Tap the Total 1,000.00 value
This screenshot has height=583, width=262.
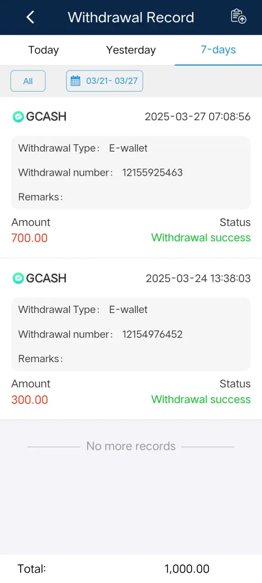coord(187,569)
